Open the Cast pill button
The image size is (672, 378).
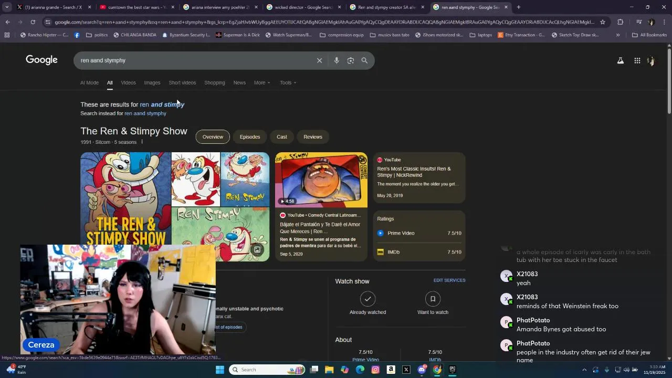pyautogui.click(x=282, y=137)
